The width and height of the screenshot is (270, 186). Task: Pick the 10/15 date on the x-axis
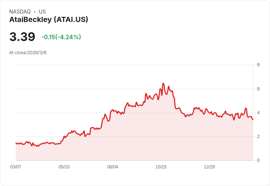161,167
